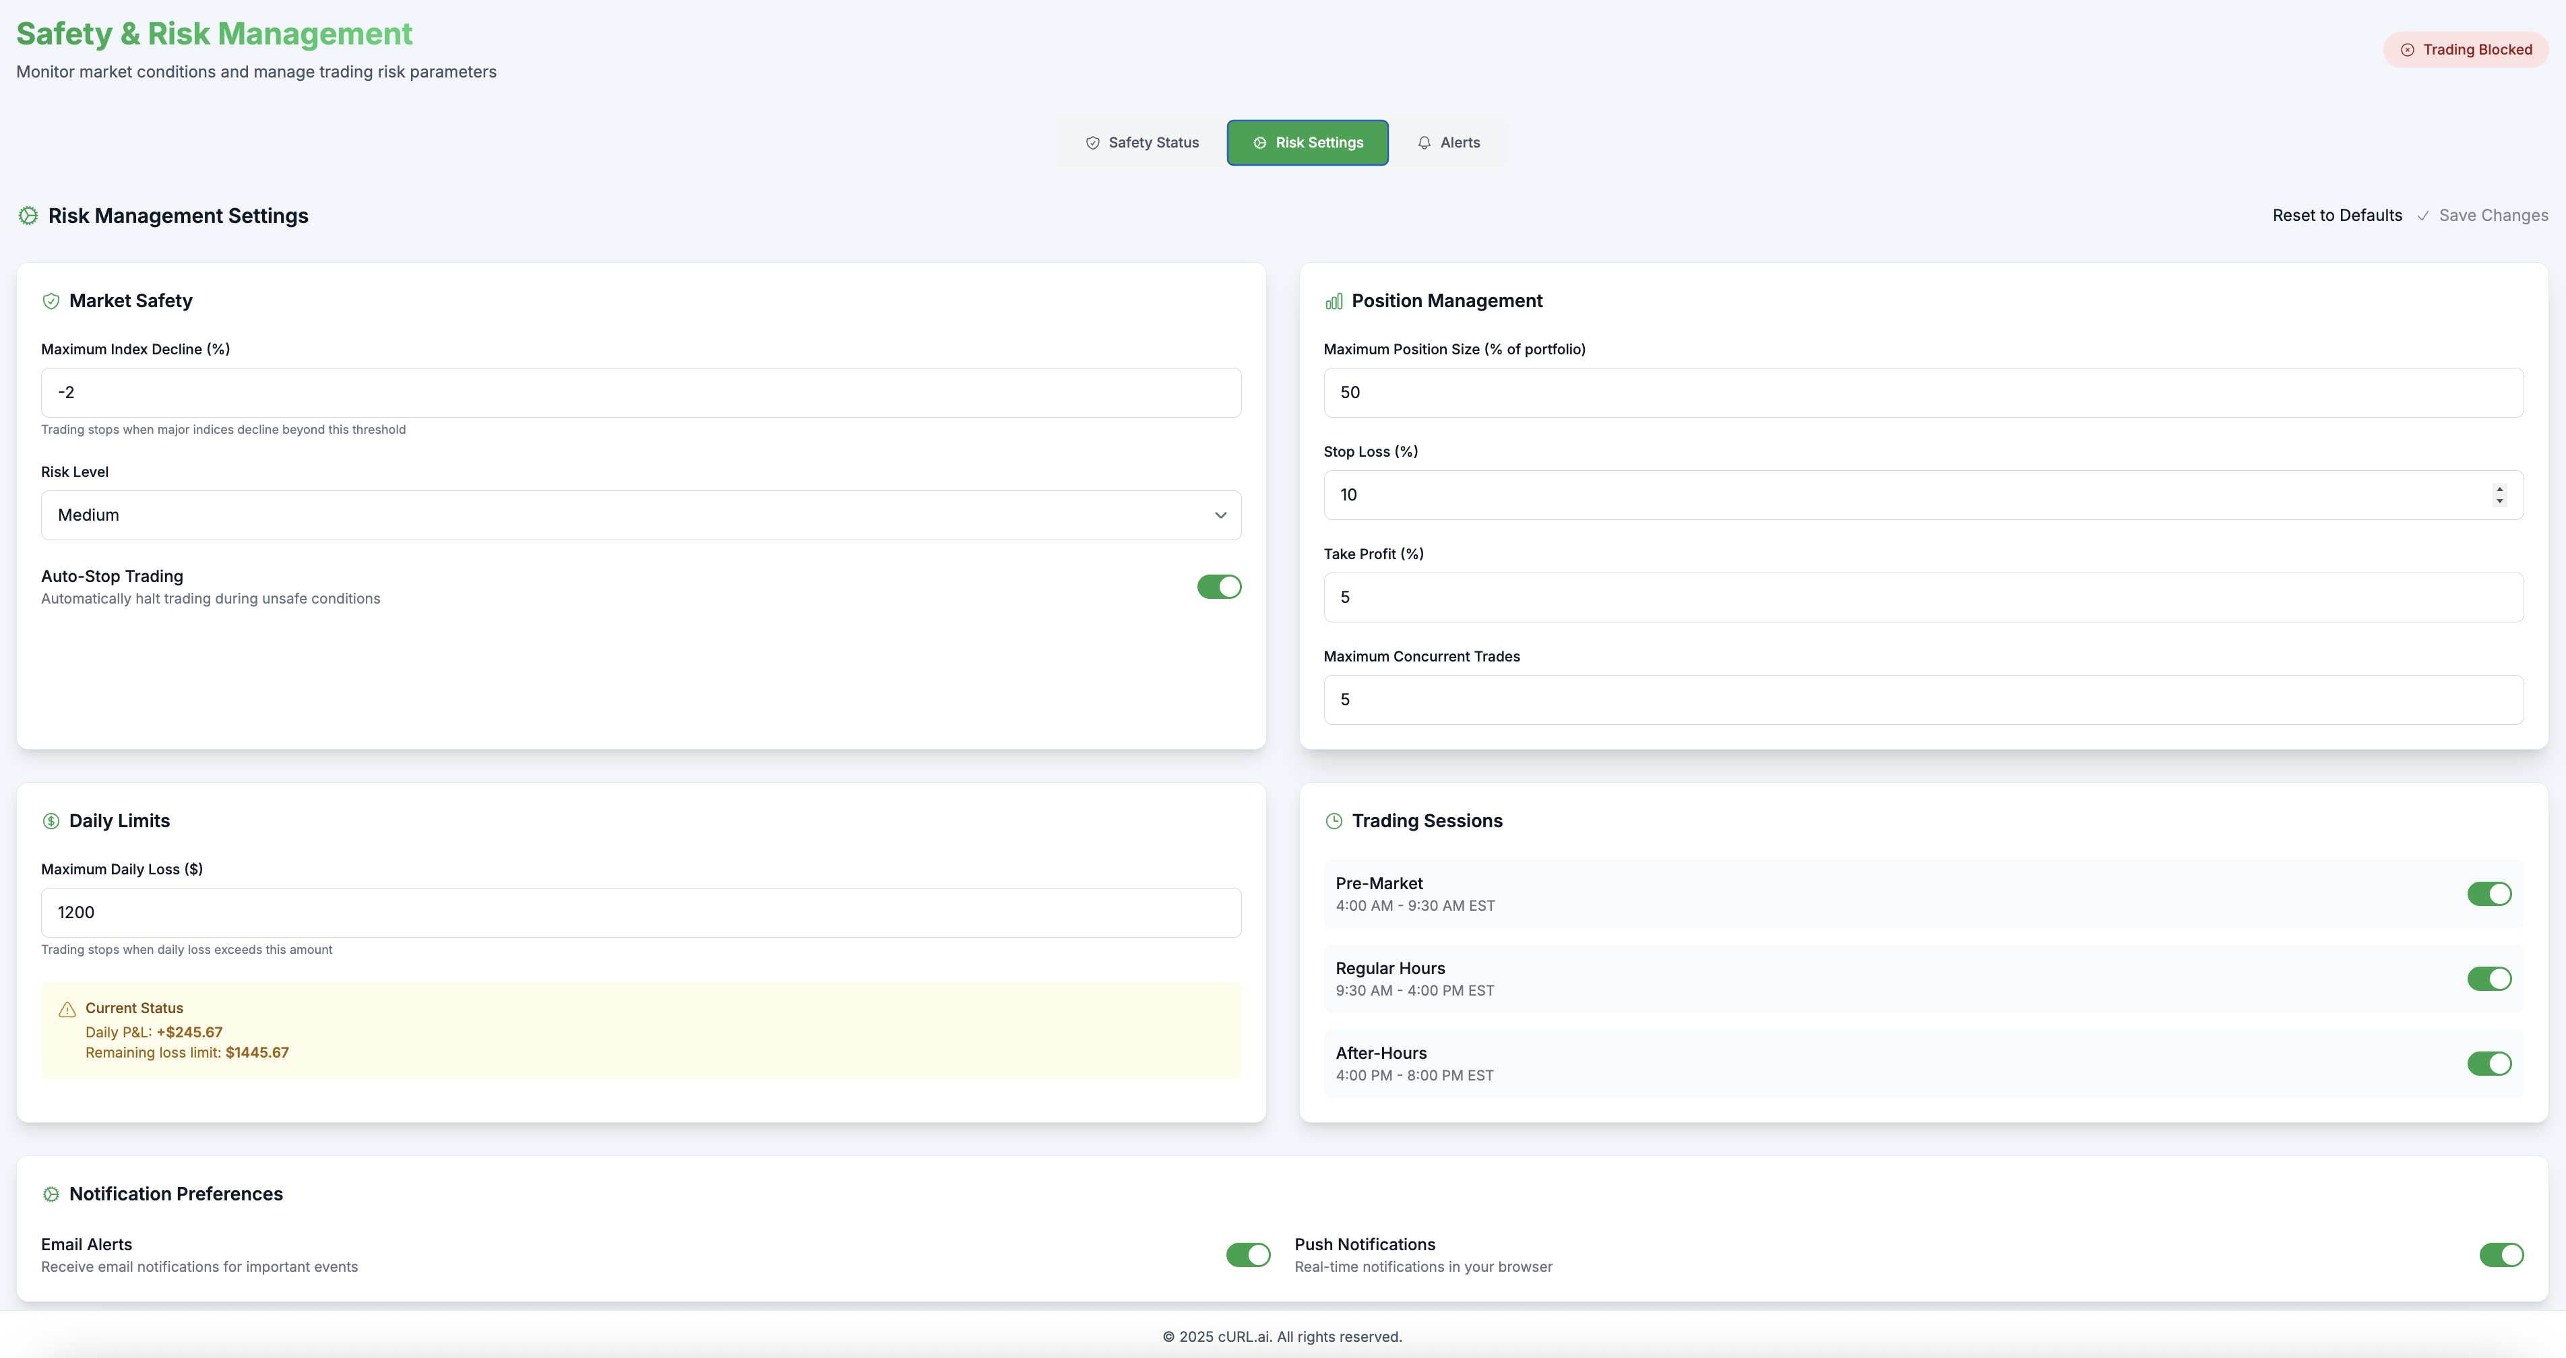Click the Regular Hours session label
This screenshot has width=2566, height=1358.
click(1389, 969)
